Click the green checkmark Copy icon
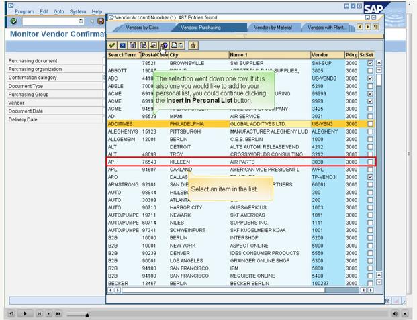Screen dimensions: 417x320 pos(112,46)
